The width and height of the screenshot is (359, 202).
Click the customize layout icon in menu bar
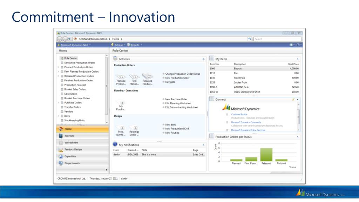291,45
